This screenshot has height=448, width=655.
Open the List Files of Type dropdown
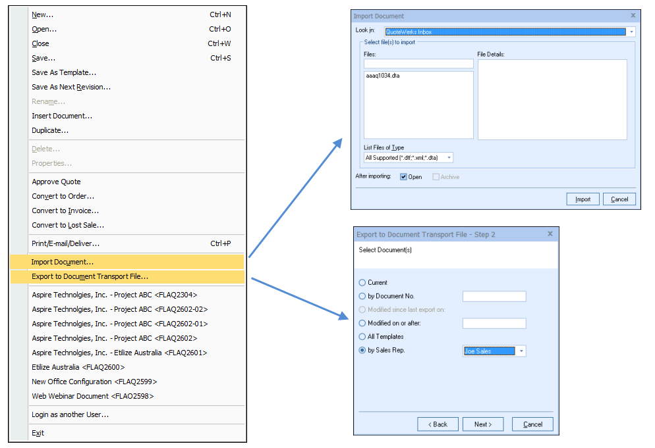click(449, 158)
